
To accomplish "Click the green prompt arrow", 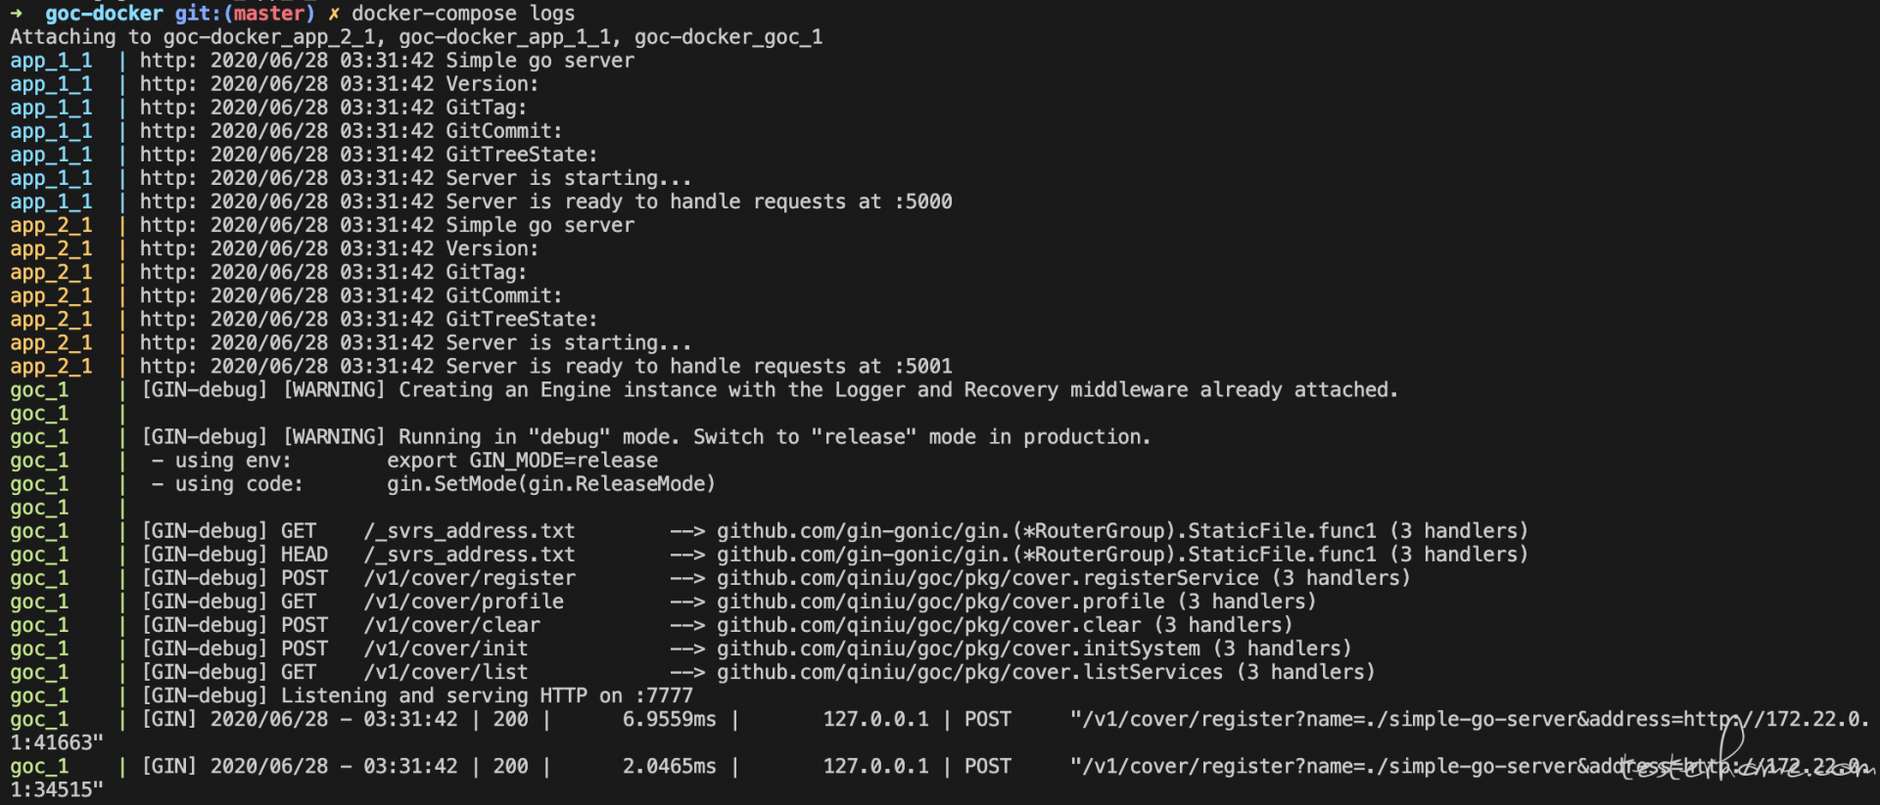I will pos(16,14).
